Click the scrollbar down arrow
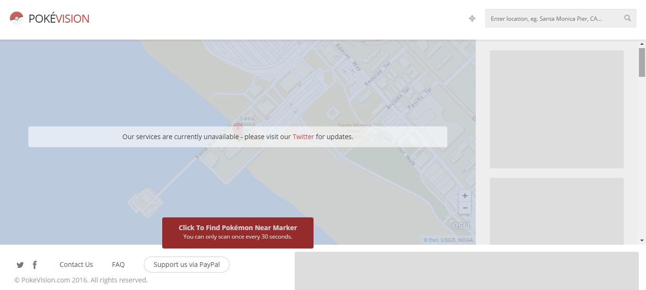 (x=642, y=240)
